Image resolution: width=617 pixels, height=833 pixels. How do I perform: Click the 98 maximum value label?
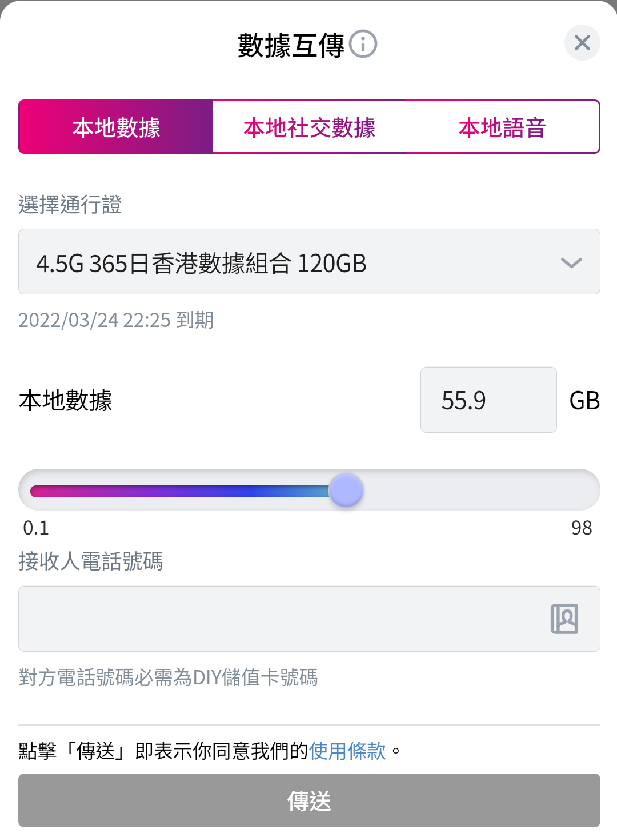pyautogui.click(x=582, y=528)
